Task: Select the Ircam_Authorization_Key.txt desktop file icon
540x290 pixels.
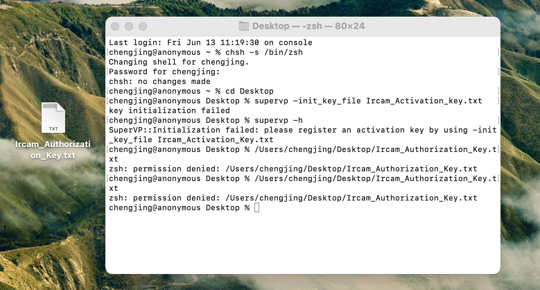Action: [53, 118]
